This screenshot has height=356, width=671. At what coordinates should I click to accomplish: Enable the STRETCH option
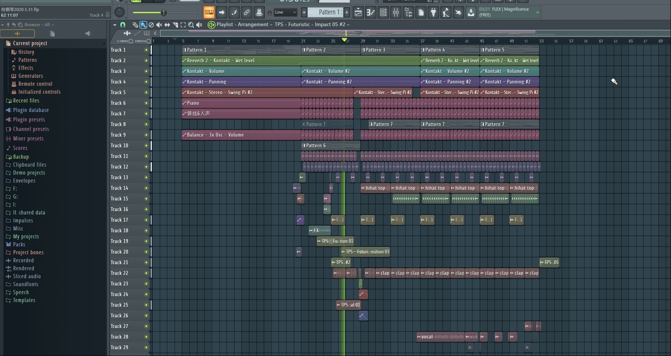148,41
